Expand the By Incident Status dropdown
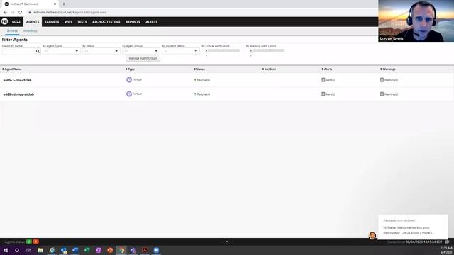Screen dimensions: 454x255 (x=180, y=51)
